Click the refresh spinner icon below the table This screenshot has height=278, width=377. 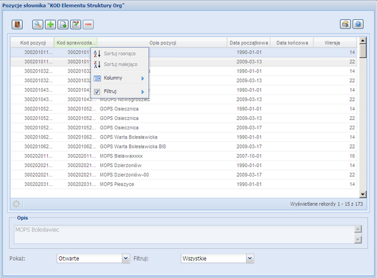(x=16, y=204)
